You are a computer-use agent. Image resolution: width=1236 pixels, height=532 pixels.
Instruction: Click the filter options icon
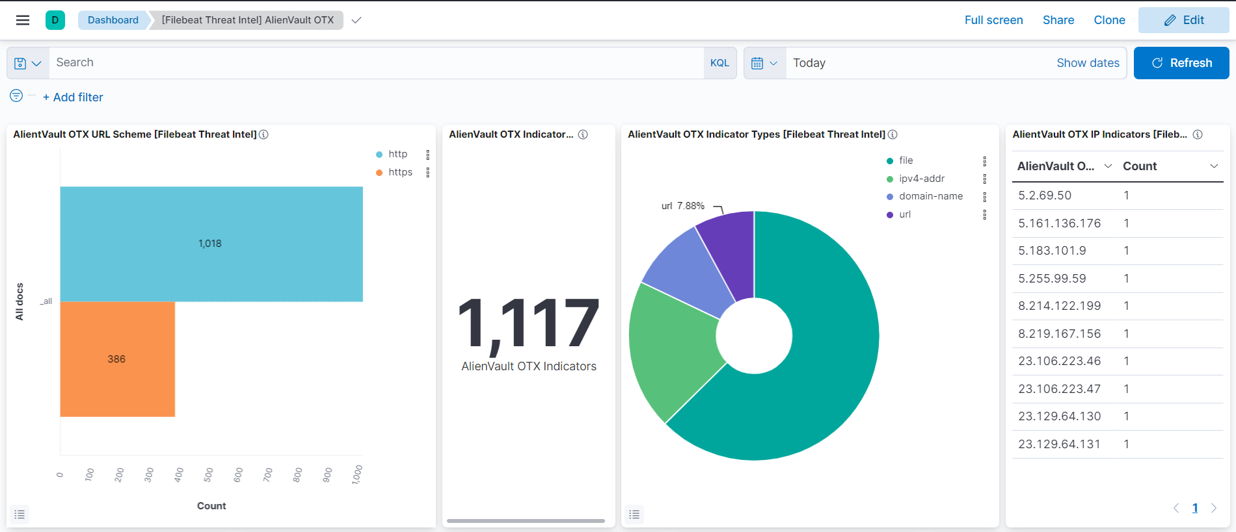[x=16, y=96]
